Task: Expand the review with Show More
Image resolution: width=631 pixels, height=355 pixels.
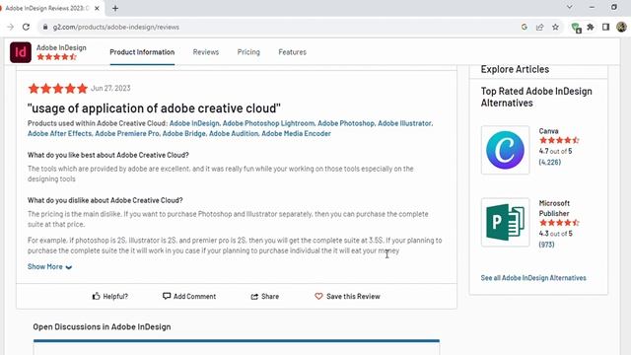Action: [x=49, y=266]
